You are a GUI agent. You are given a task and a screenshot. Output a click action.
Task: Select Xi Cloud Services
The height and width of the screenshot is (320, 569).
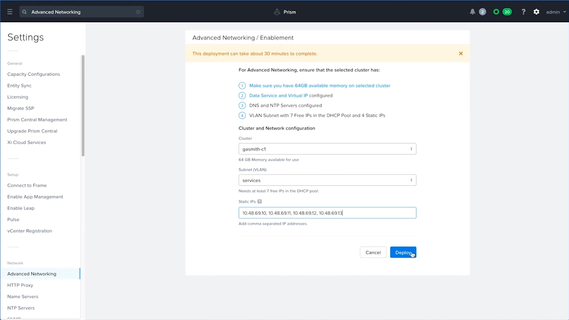click(27, 142)
